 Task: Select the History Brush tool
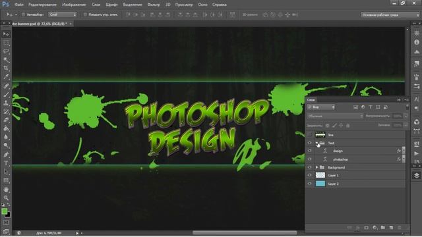6,111
